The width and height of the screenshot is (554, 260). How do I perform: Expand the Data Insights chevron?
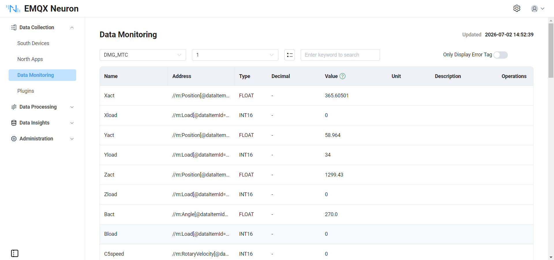[72, 123]
